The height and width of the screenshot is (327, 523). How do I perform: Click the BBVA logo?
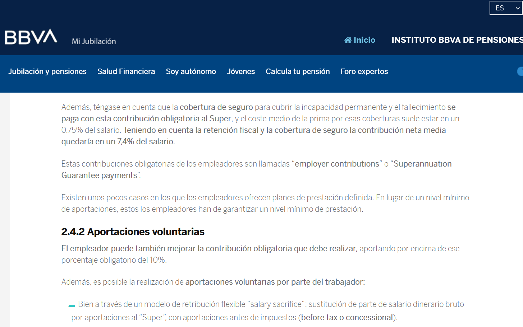coord(31,37)
